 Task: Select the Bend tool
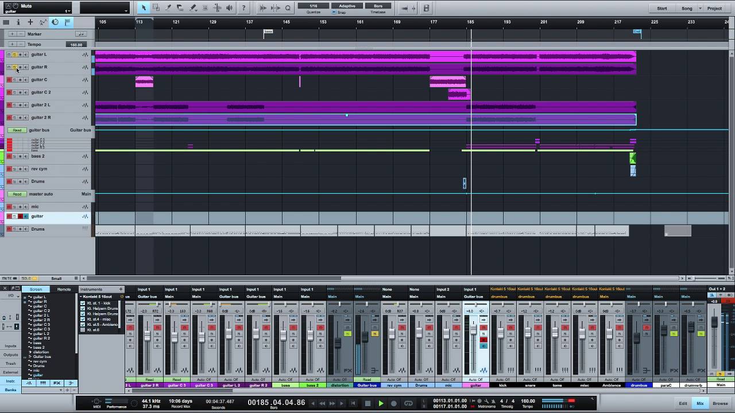[x=217, y=7]
